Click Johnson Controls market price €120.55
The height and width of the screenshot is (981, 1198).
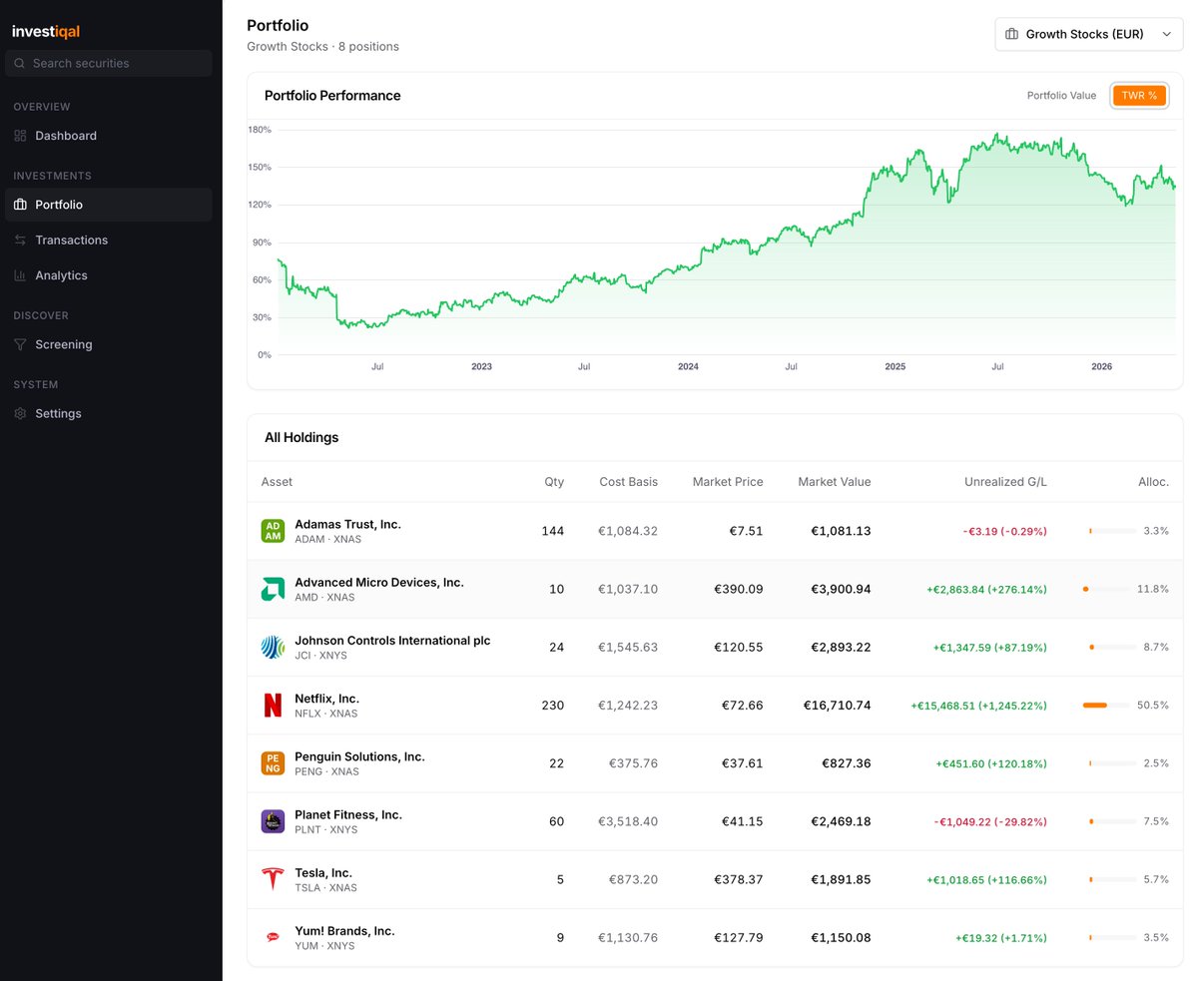click(x=739, y=647)
